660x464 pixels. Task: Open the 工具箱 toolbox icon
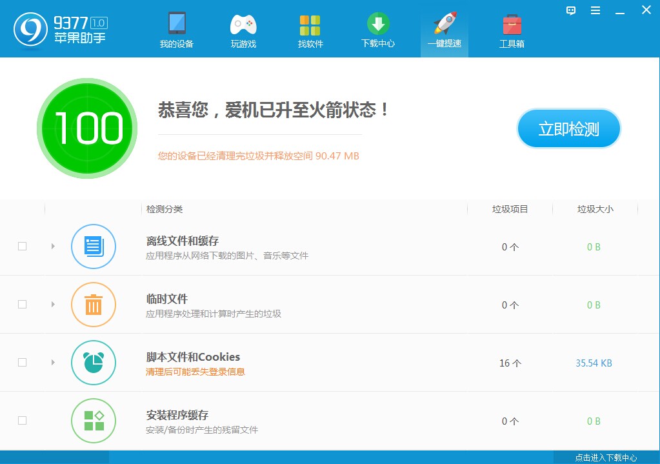511,29
